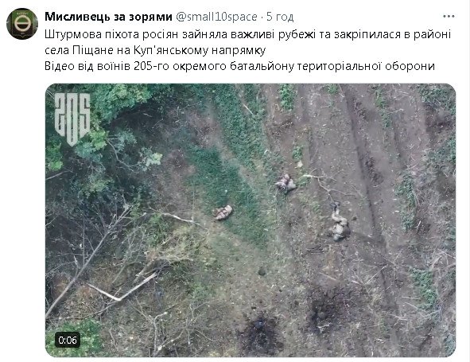Click the 205 battalion watermark logo
Image resolution: width=470 pixels, height=362 pixels.
(72, 119)
